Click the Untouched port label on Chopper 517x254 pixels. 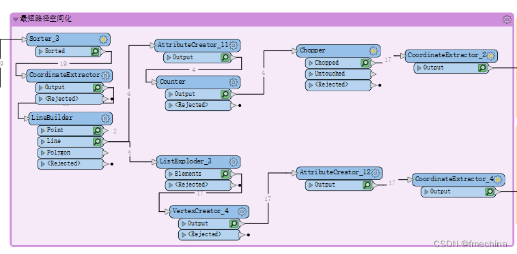pos(329,74)
